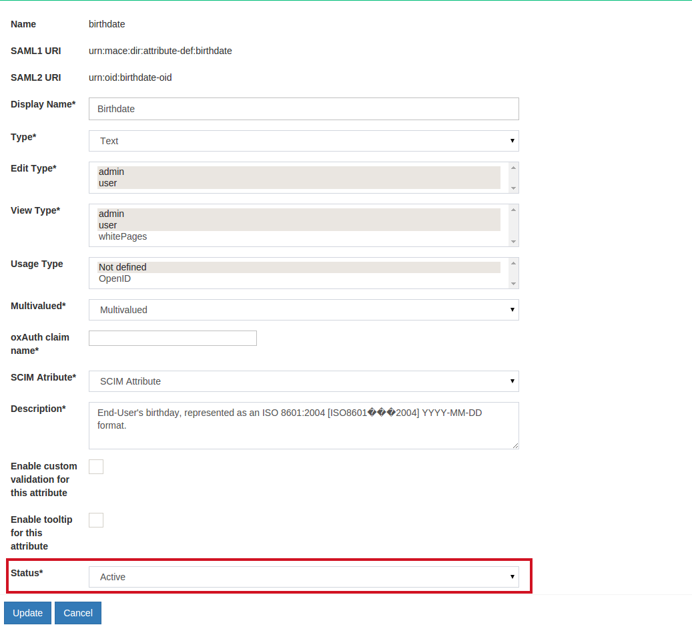The width and height of the screenshot is (692, 631).
Task: Expand the SCIM Attribute dropdown
Action: [x=304, y=381]
